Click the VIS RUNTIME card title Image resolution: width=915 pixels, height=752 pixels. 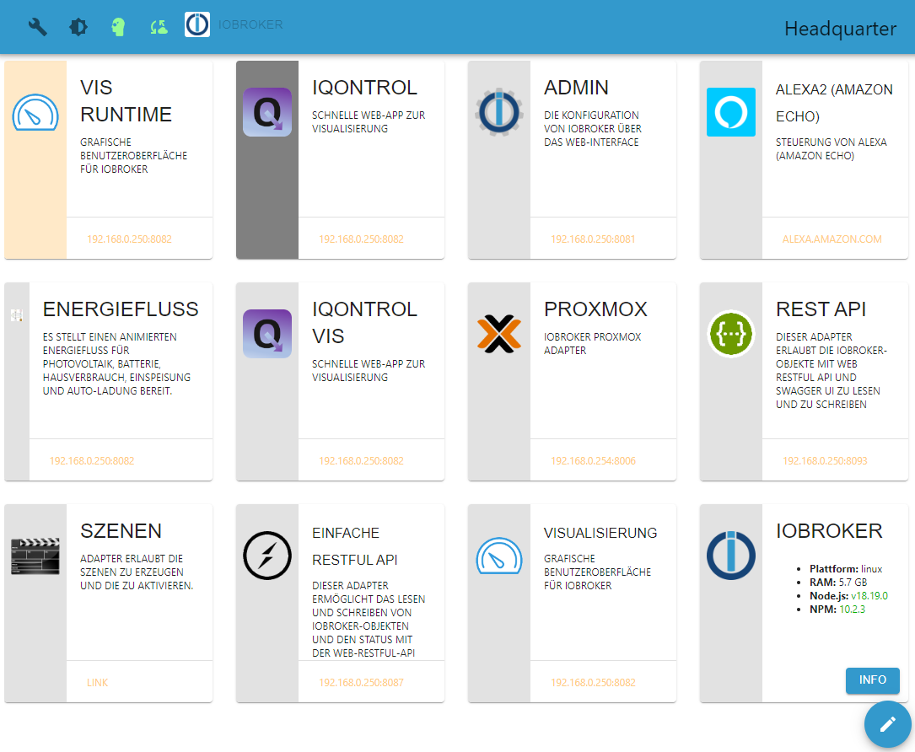point(126,101)
